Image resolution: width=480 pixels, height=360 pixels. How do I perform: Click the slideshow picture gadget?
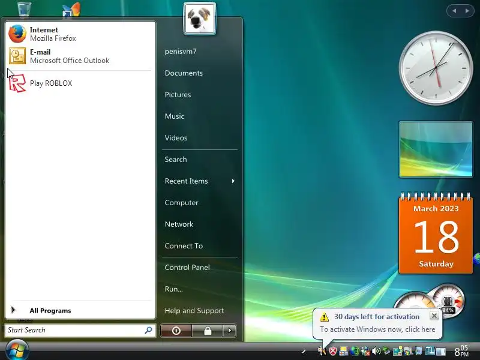point(436,149)
